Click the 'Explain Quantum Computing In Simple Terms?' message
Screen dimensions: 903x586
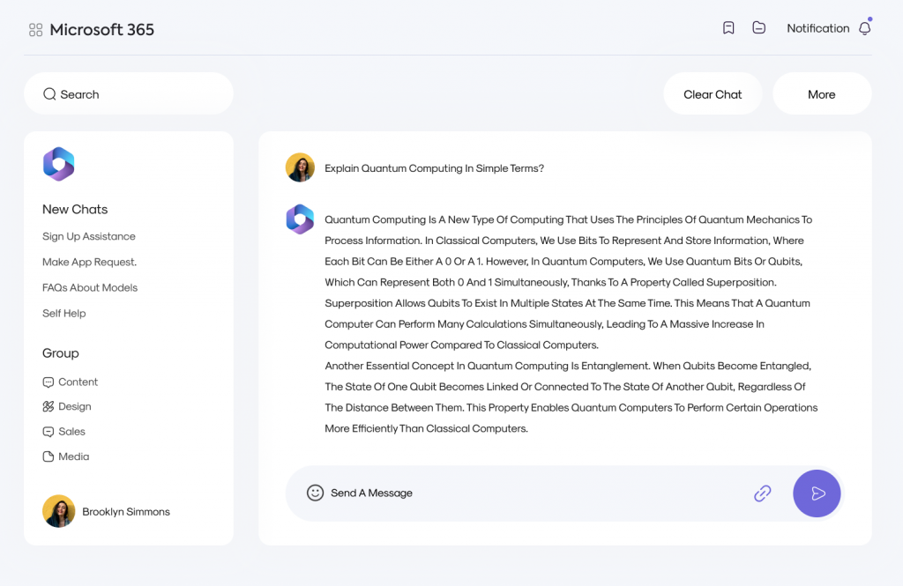(434, 168)
